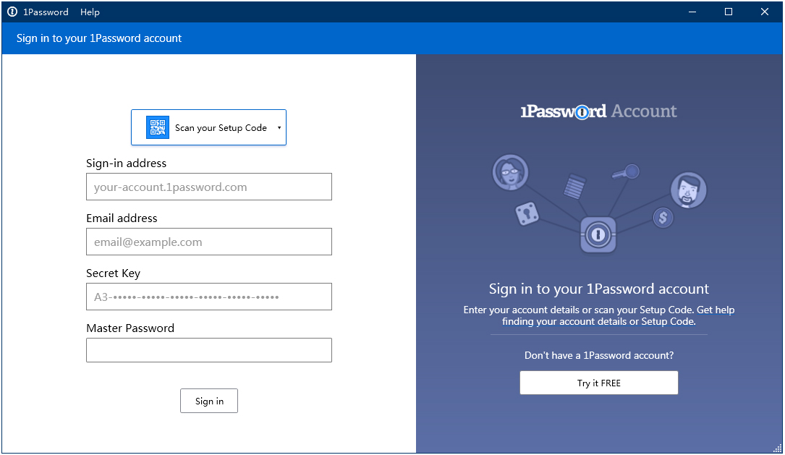Click the Try it FREE button
785x455 pixels.
(x=599, y=383)
